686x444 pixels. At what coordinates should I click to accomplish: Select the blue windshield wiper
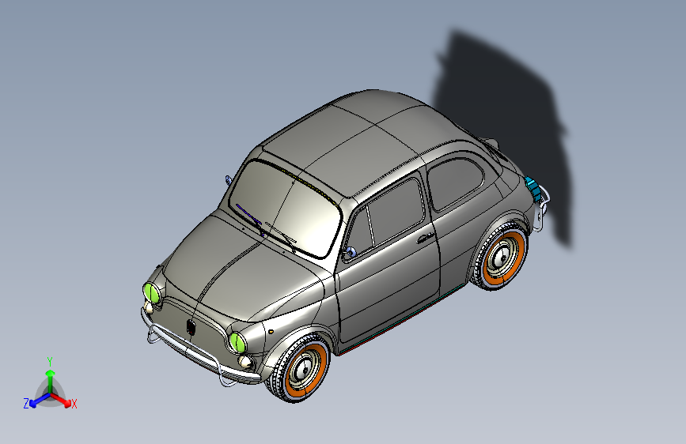[x=249, y=215]
